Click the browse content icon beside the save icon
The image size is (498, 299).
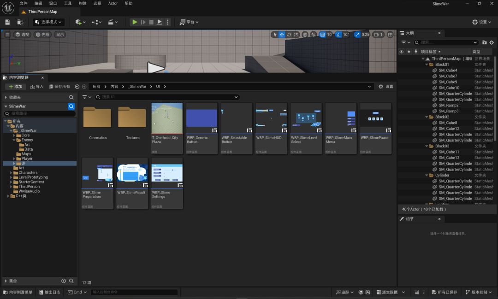tap(20, 22)
